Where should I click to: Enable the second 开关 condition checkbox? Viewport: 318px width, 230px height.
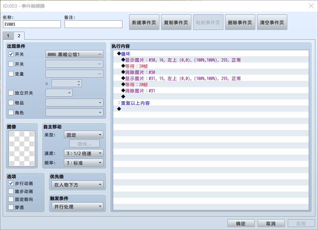[11, 64]
